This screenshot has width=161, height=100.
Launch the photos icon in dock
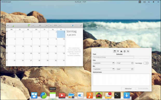(x=71, y=96)
